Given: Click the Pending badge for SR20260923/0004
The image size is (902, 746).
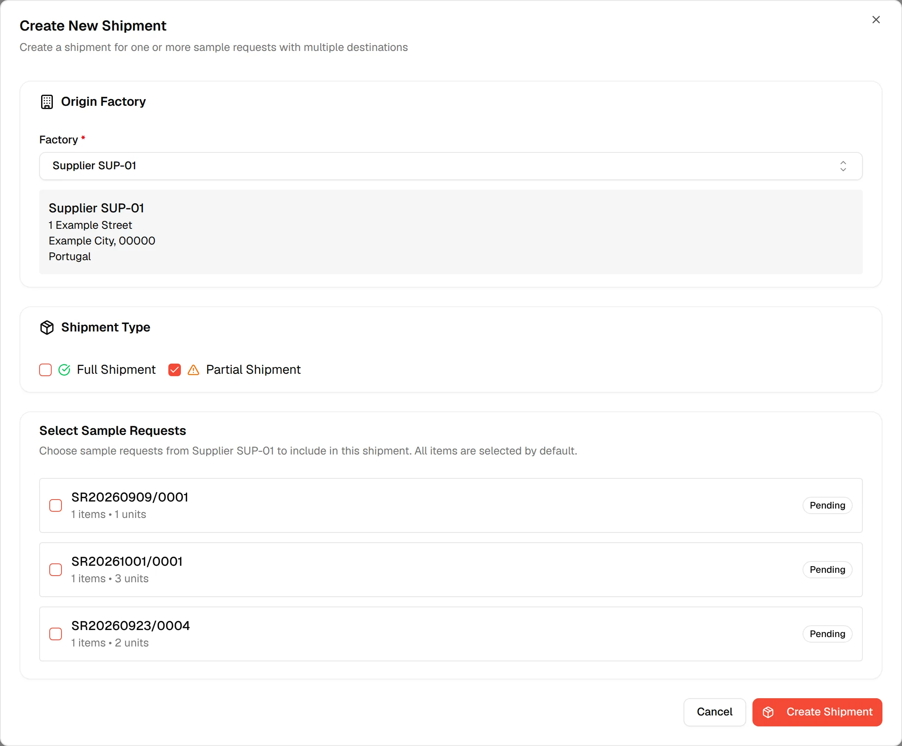Looking at the screenshot, I should pyautogui.click(x=827, y=634).
